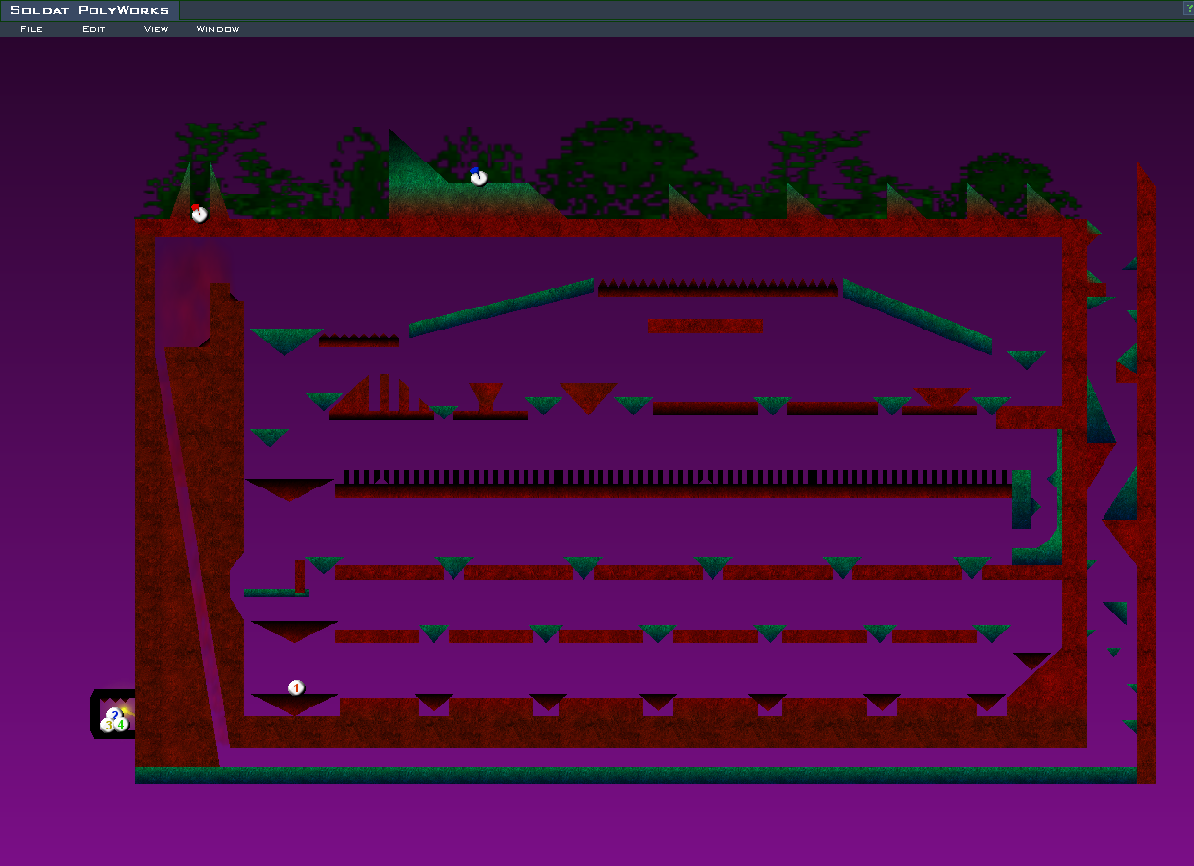Select the blue flag marker on the hill
This screenshot has width=1194, height=866.
coord(478,176)
